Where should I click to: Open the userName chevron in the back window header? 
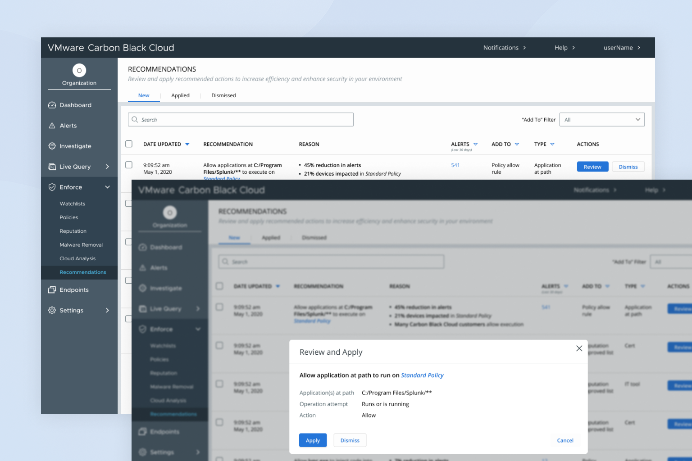pos(639,48)
